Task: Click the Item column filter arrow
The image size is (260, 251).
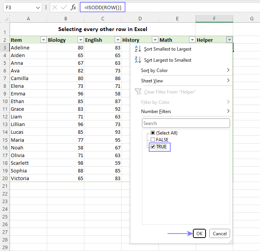Action: [x=43, y=40]
